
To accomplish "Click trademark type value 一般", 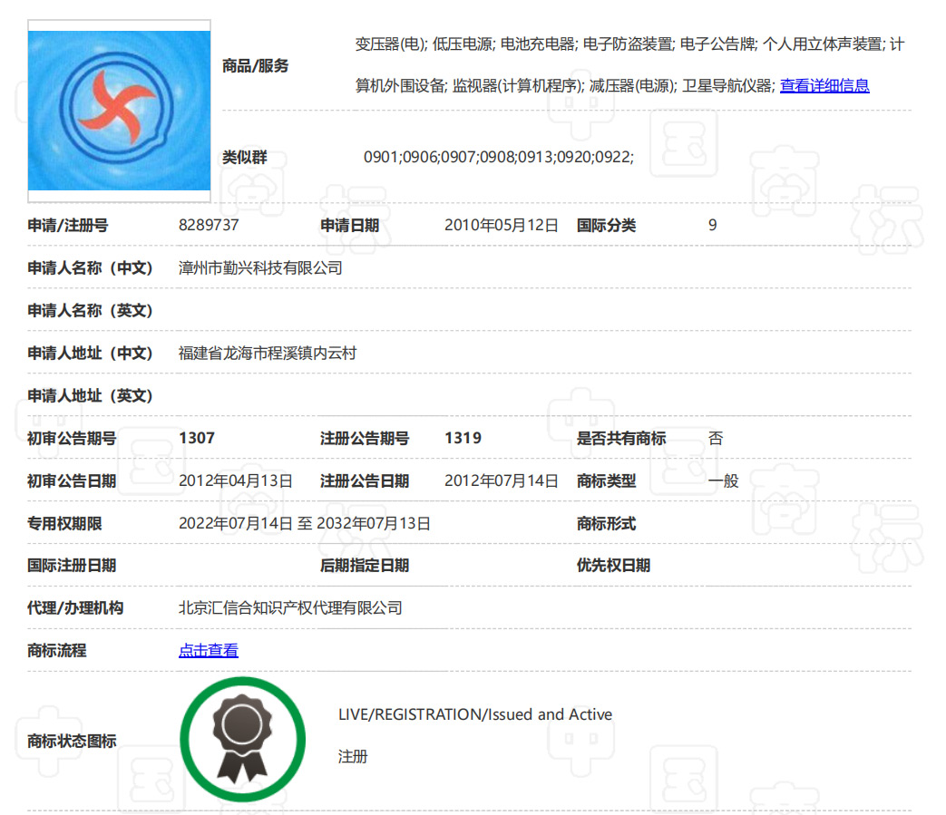I will click(x=724, y=481).
